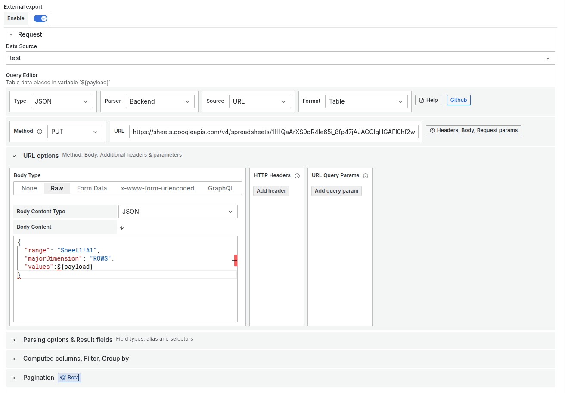Switch to the x-www-form-urlencoded tab
Image resolution: width=565 pixels, height=393 pixels.
click(x=157, y=188)
